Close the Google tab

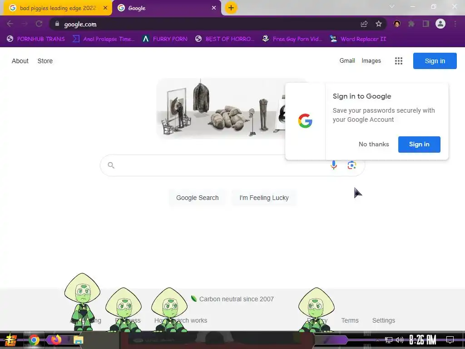(214, 8)
